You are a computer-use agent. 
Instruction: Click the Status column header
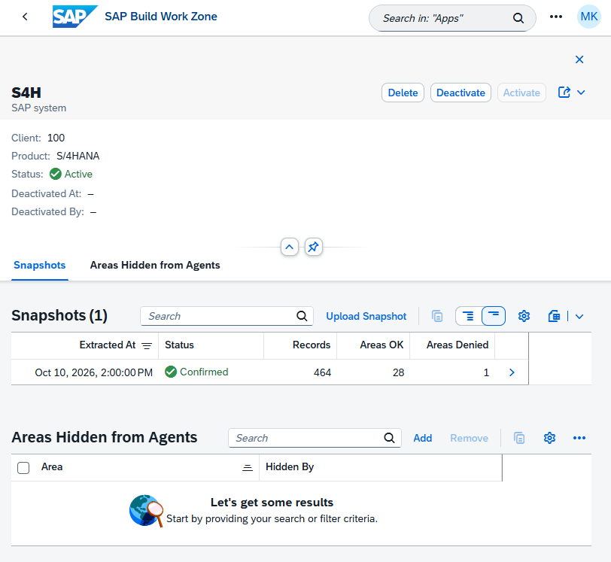(211, 345)
